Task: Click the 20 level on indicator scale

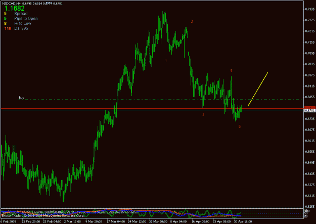Action: point(307,216)
